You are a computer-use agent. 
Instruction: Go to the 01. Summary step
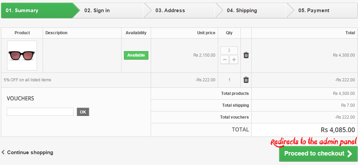click(x=22, y=11)
